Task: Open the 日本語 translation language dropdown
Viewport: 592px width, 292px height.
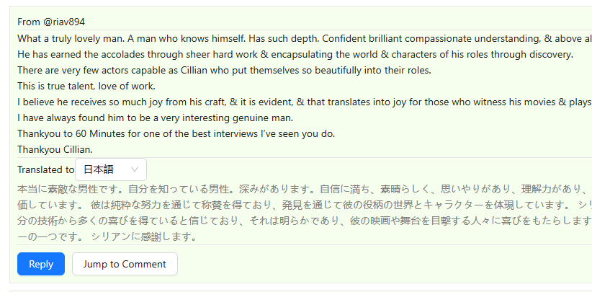Action: pyautogui.click(x=110, y=169)
